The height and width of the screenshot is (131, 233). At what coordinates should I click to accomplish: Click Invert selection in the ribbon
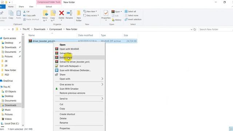tap(133, 19)
